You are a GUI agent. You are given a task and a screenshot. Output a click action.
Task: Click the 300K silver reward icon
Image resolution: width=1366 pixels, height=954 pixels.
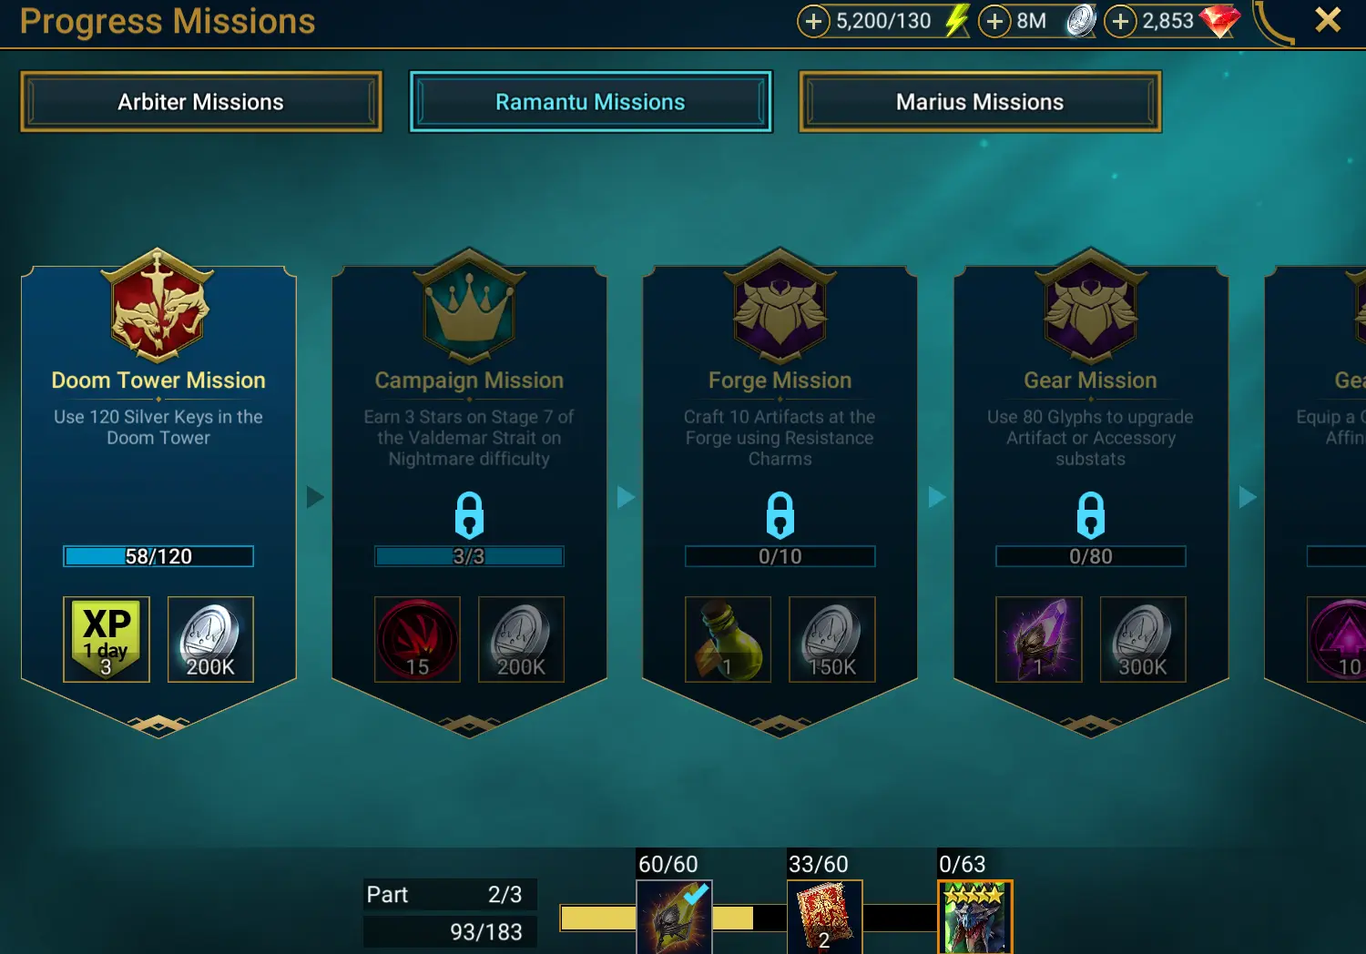tap(1143, 639)
